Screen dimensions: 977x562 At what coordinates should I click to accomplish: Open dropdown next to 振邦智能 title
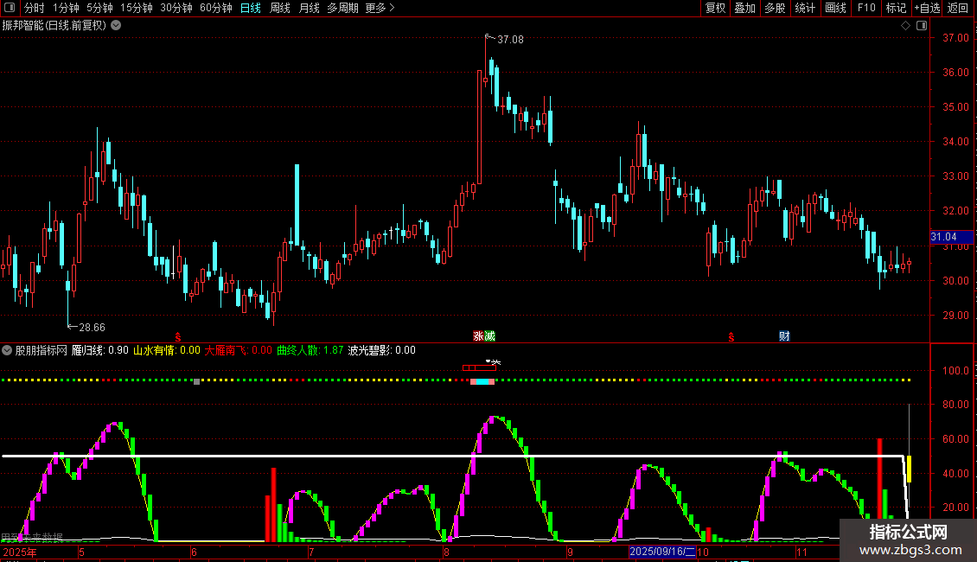click(x=116, y=26)
